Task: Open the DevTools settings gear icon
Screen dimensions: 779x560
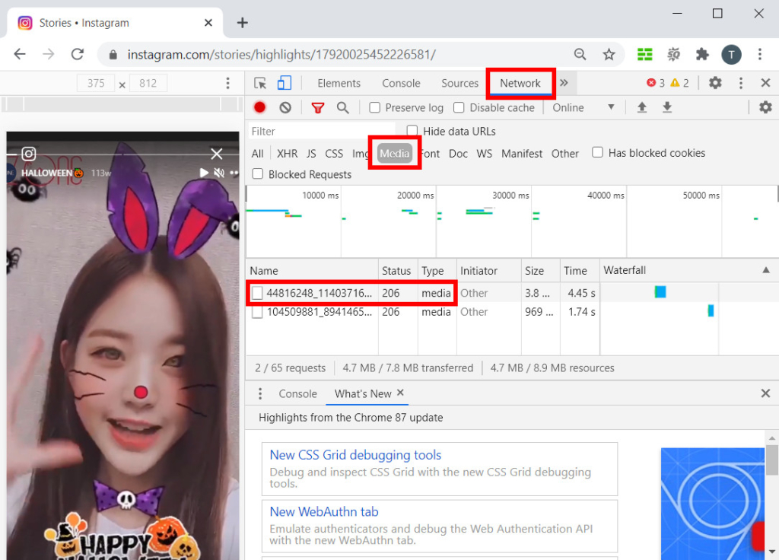Action: [715, 83]
